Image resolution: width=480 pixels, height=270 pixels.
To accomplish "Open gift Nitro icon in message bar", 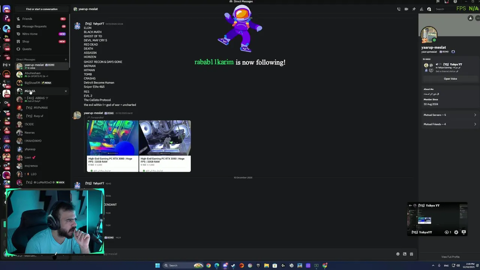I will pyautogui.click(x=411, y=254).
